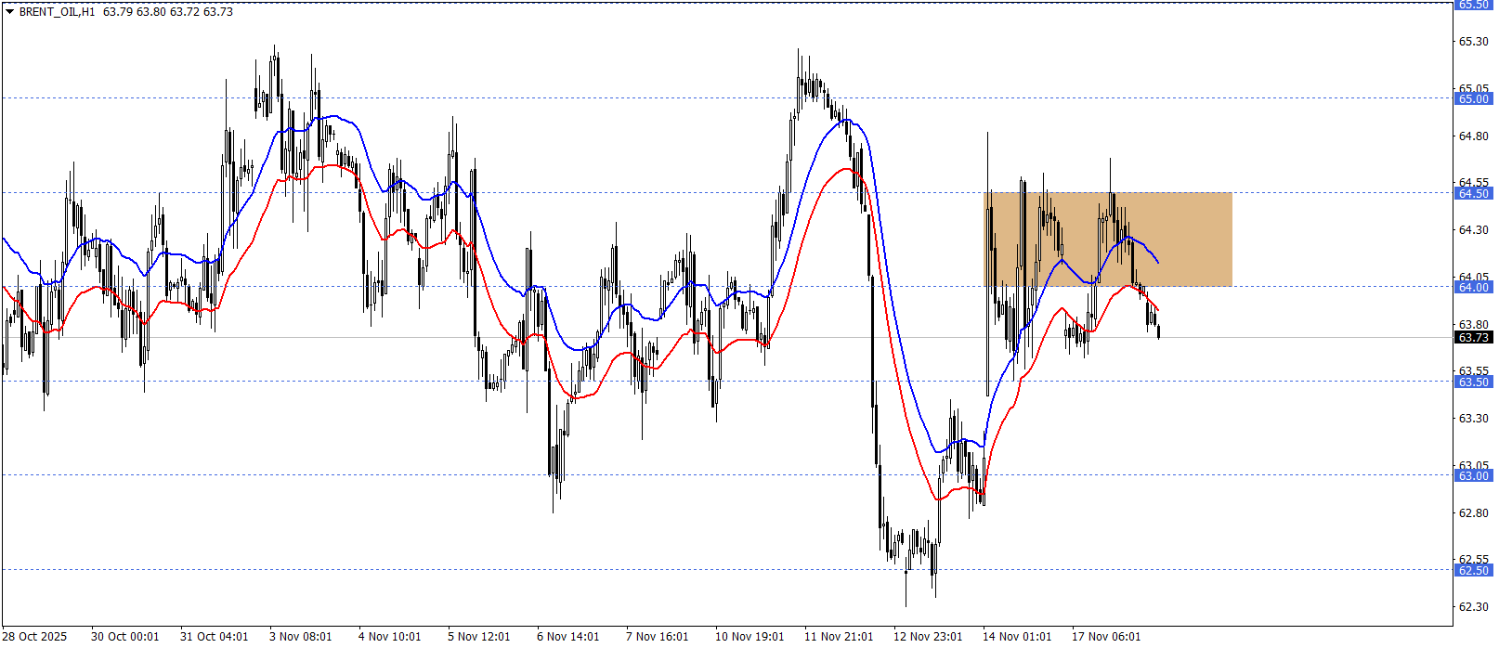This screenshot has height=648, width=1499.
Task: Click the 17 Nov 06:01 time label
Action: pyautogui.click(x=1105, y=637)
